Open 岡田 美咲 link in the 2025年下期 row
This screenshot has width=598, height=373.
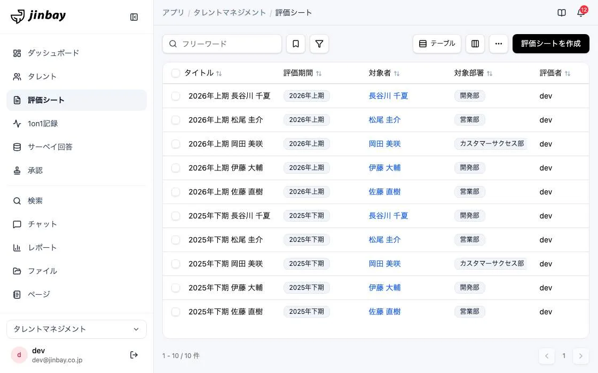coord(384,264)
